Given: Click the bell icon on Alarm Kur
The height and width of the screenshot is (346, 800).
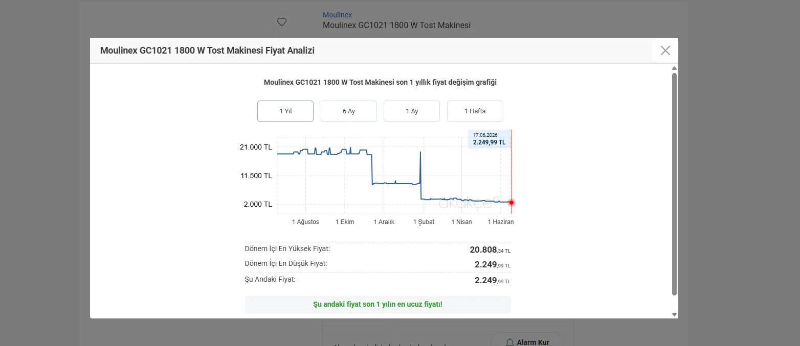Looking at the screenshot, I should pos(509,342).
